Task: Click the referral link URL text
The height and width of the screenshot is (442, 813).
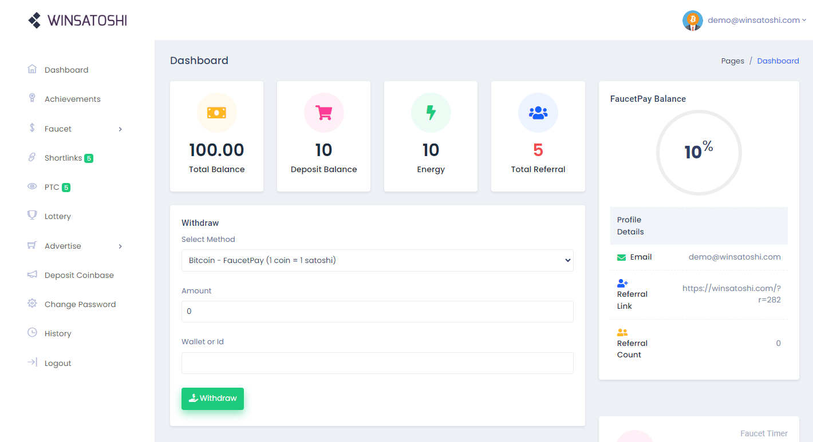Action: [x=732, y=294]
